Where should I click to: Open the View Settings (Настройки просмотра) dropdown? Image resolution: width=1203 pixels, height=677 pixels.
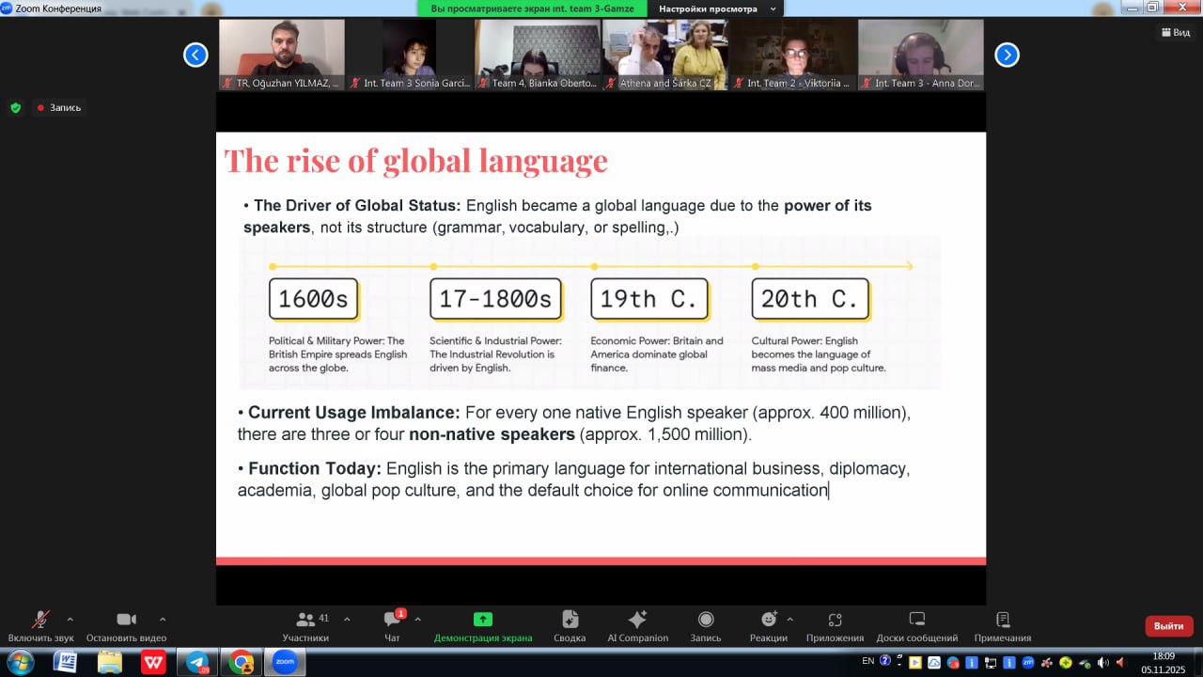click(x=719, y=8)
